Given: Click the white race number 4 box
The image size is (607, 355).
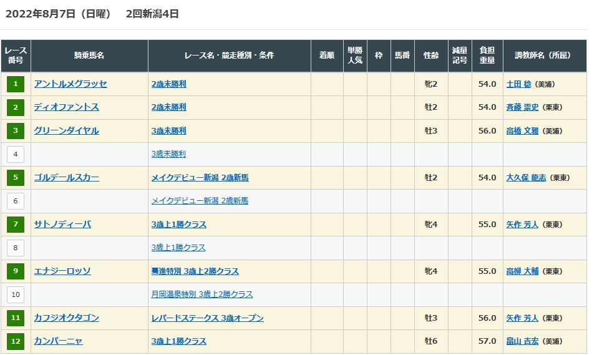Looking at the screenshot, I should pyautogui.click(x=16, y=154).
